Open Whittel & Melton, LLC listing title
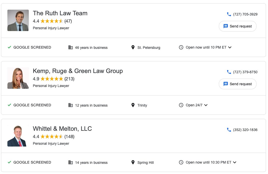Screen dimensions: 268x174 (x=62, y=128)
